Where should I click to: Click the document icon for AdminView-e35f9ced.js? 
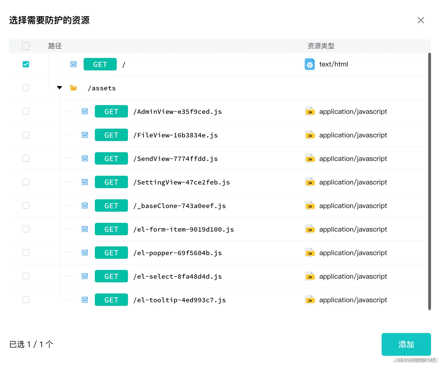[85, 111]
